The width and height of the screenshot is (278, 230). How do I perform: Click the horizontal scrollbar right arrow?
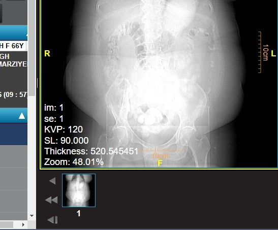pyautogui.click(x=23, y=224)
